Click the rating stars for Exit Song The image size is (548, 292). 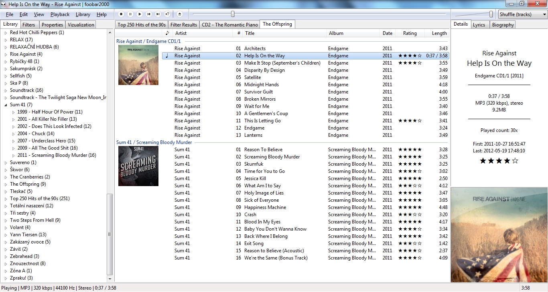click(410, 243)
